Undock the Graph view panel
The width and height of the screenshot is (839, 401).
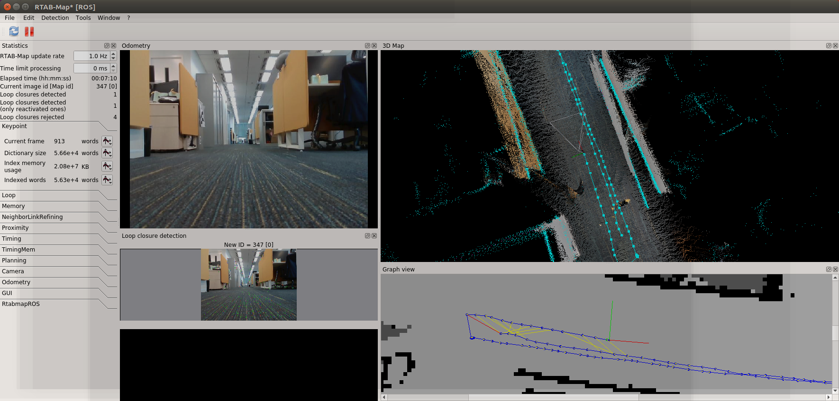point(829,270)
